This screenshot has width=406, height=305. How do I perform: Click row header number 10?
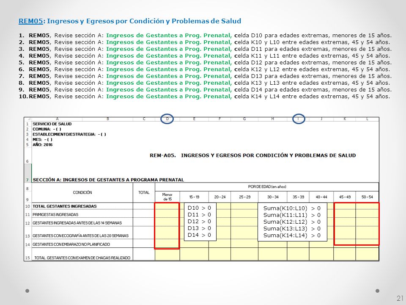pos(28,206)
